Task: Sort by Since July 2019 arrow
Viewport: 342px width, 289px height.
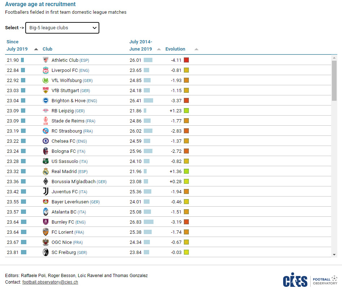Action: point(36,49)
